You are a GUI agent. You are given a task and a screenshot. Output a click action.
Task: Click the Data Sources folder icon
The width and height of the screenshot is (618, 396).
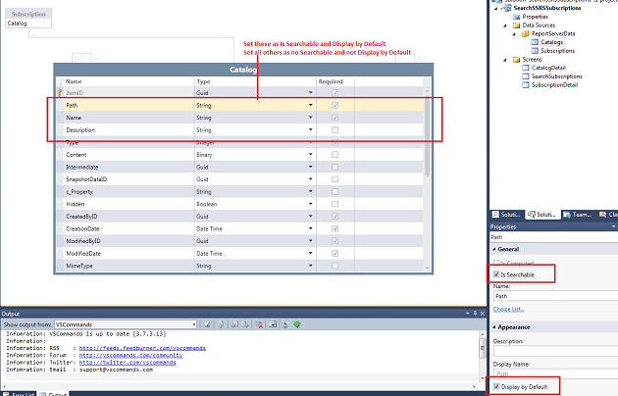click(x=516, y=25)
